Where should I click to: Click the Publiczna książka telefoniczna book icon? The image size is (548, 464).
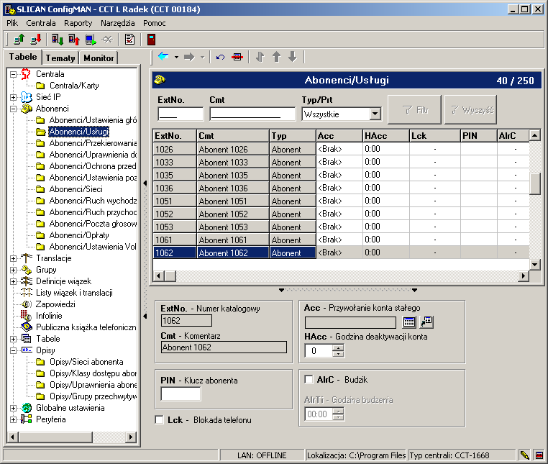point(27,327)
